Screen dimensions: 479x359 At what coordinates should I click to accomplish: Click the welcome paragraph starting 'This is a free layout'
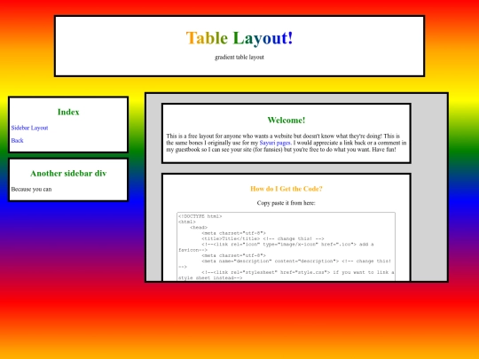click(x=287, y=143)
